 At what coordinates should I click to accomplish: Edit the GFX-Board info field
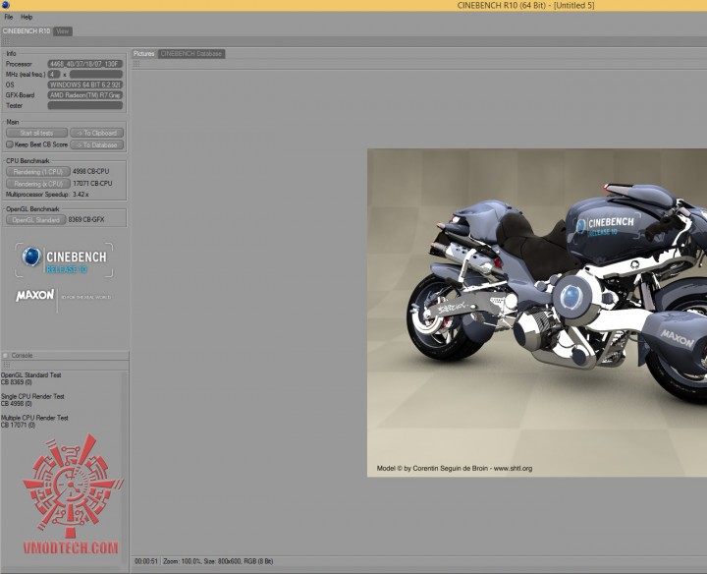(x=85, y=95)
